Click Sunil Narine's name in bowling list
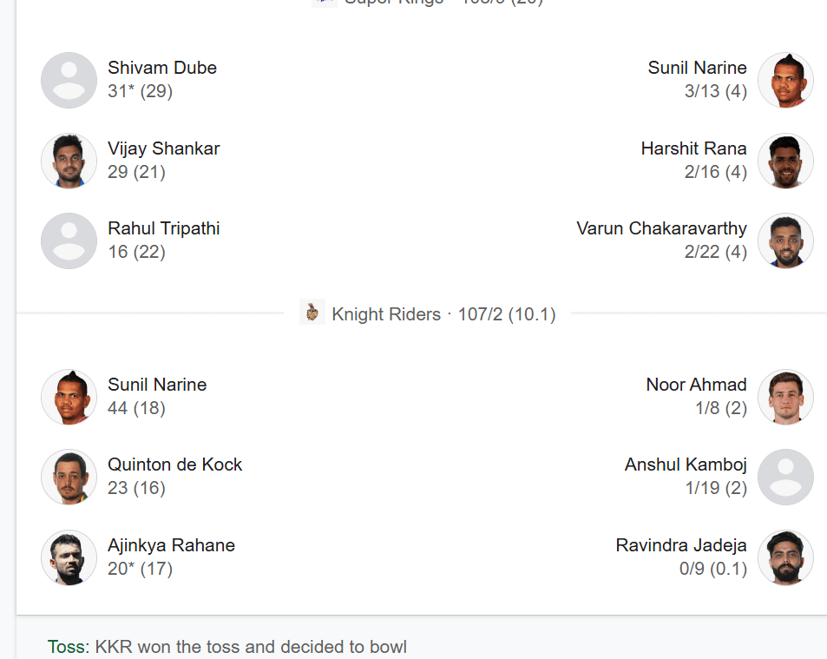The height and width of the screenshot is (659, 827). pyautogui.click(x=697, y=68)
